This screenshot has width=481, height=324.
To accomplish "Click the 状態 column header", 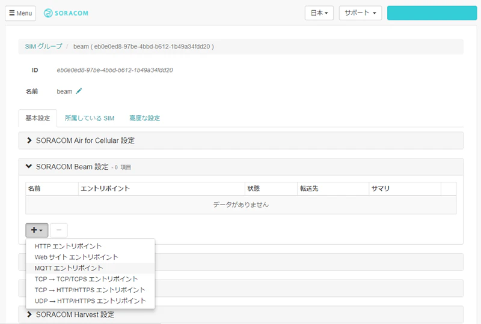I will (x=271, y=188).
